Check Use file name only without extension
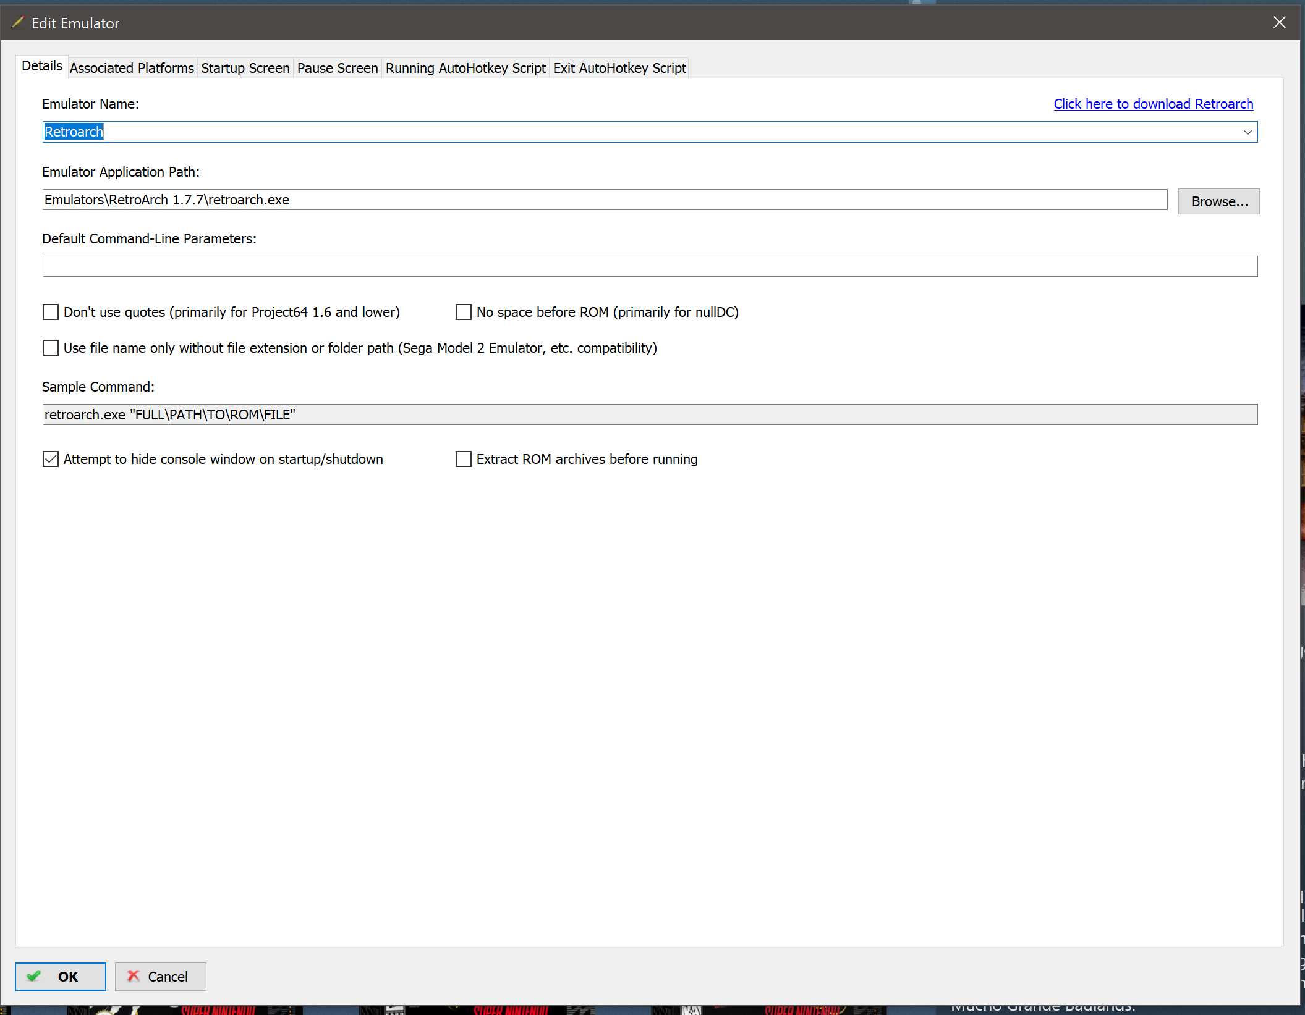The width and height of the screenshot is (1305, 1015). coord(51,348)
